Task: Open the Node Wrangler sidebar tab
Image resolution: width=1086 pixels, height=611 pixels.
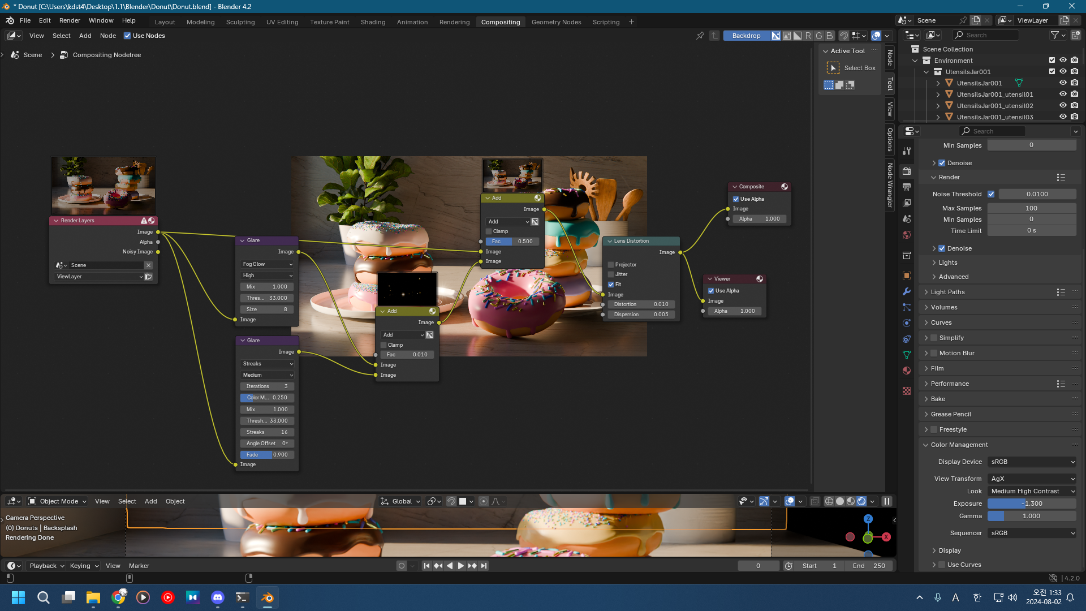Action: 890,185
